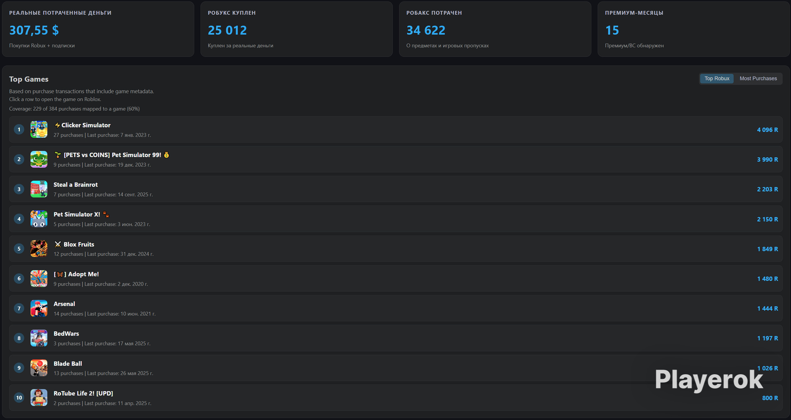The height and width of the screenshot is (420, 791).
Task: Open the Pet Simulator X! title link
Action: point(81,214)
